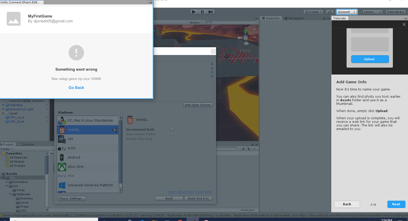Click the Favorites star icon
408x221 pixels.
coord(4,153)
